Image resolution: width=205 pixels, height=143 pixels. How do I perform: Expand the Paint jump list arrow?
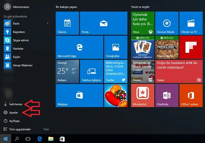pos(47,23)
